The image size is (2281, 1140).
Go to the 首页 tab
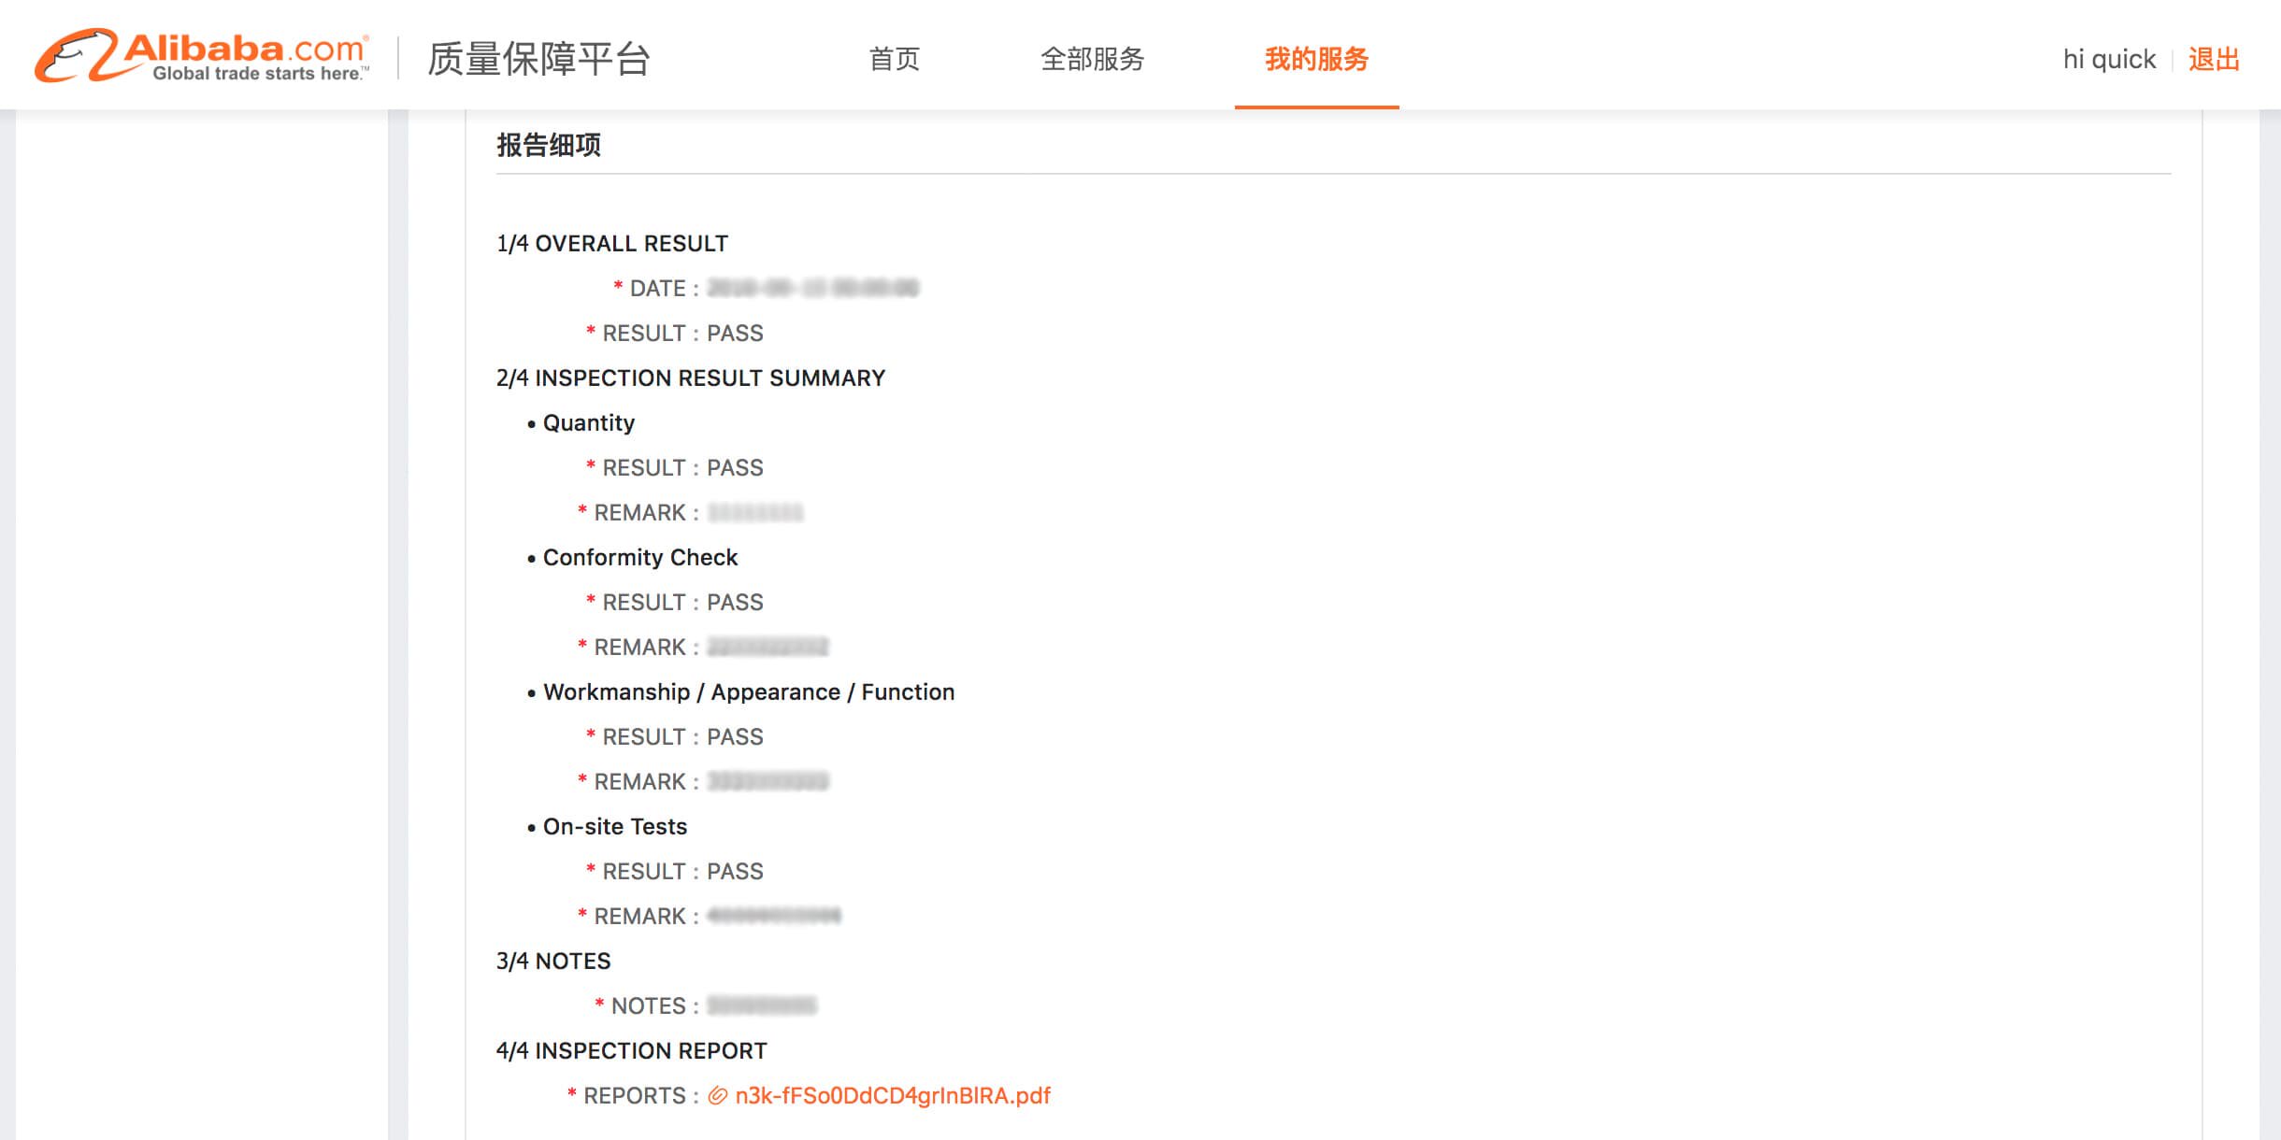point(894,59)
